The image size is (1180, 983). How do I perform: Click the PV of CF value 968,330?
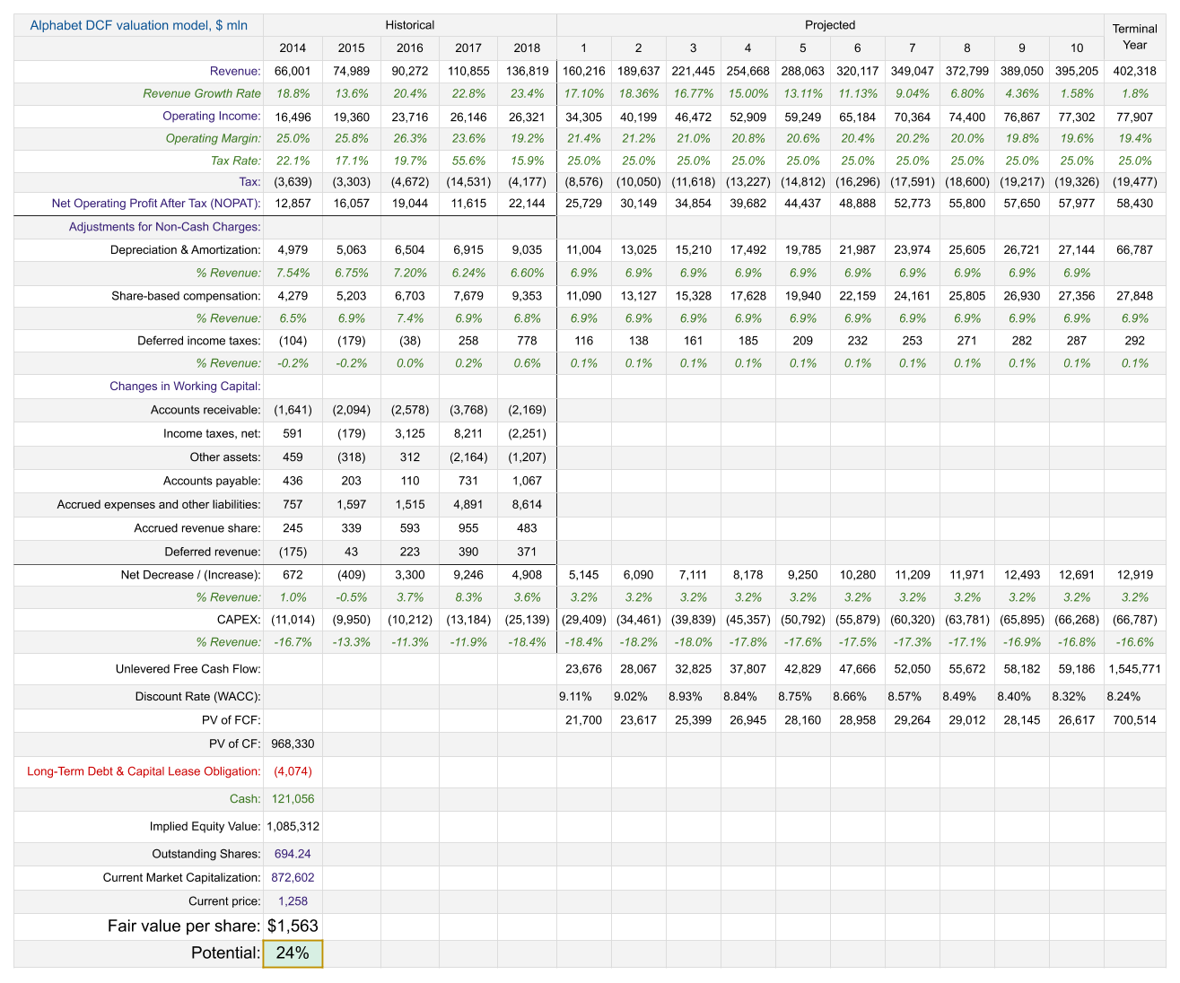point(293,744)
